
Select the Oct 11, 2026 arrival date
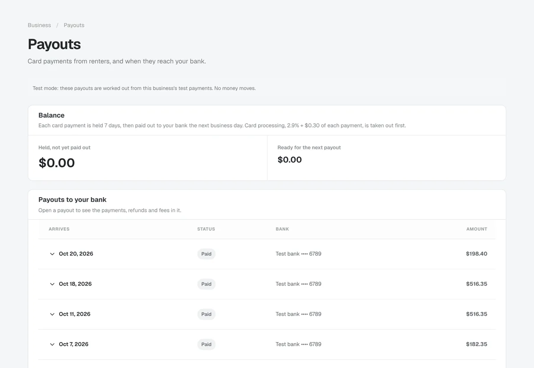click(x=75, y=314)
